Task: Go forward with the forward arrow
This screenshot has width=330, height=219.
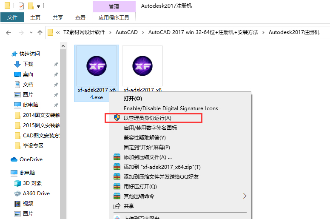Action: coord(21,33)
